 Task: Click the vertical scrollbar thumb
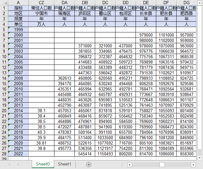click(199, 78)
